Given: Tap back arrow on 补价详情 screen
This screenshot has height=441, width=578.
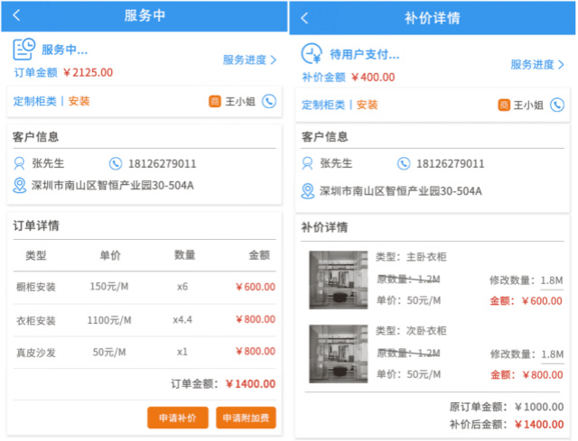Looking at the screenshot, I should (x=304, y=18).
